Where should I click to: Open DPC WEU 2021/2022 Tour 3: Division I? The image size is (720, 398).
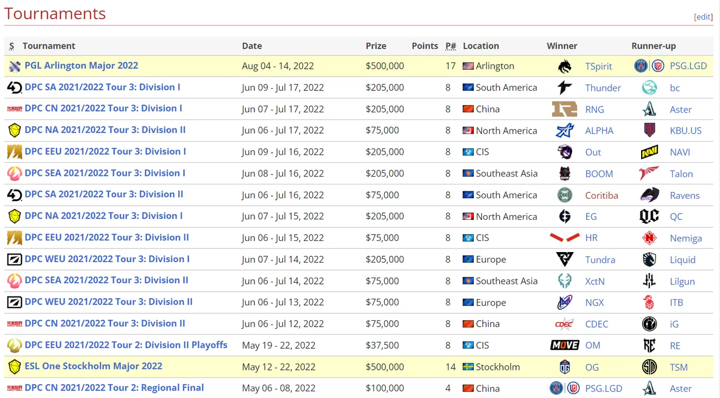[x=107, y=259]
